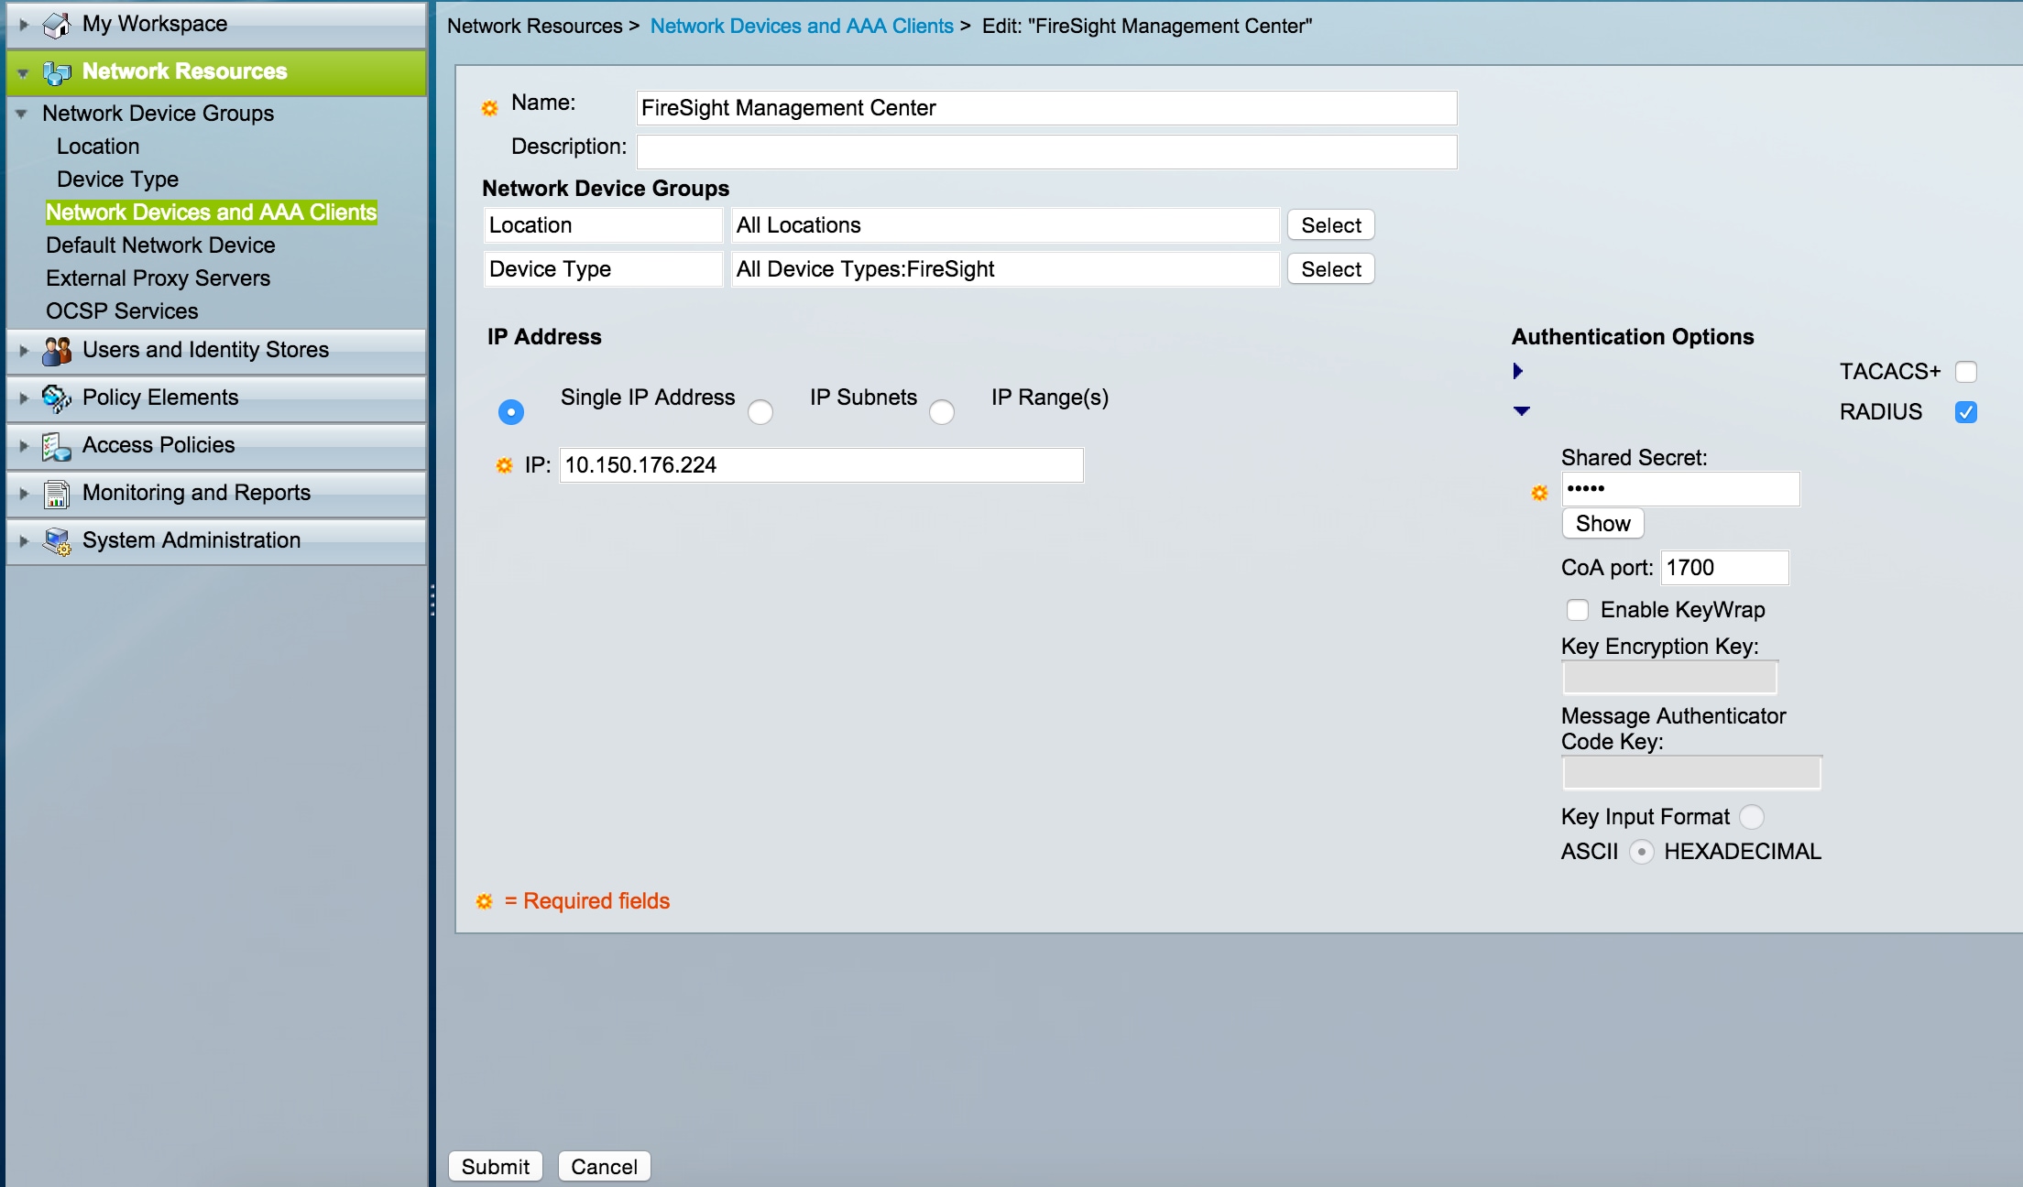
Task: Click the Policy Elements icon
Action: pos(57,397)
